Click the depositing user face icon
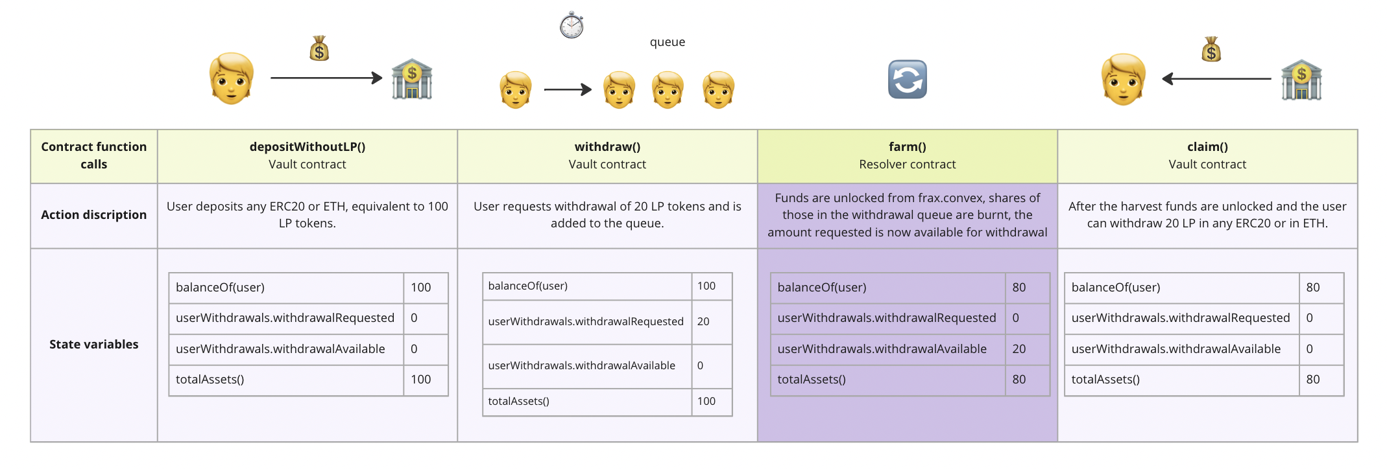The width and height of the screenshot is (1387, 469). 232,79
